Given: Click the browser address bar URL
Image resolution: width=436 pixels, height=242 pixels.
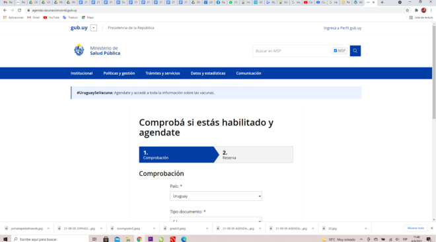Looking at the screenshot, I should pos(54,11).
